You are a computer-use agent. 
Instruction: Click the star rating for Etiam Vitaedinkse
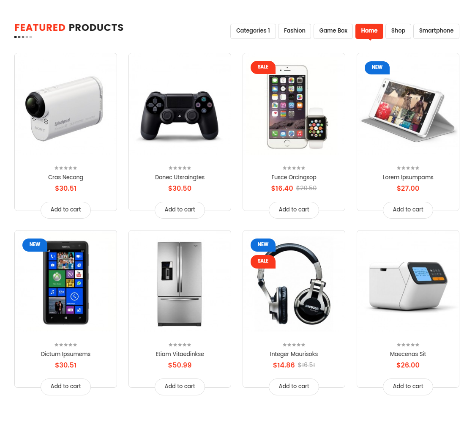180,345
